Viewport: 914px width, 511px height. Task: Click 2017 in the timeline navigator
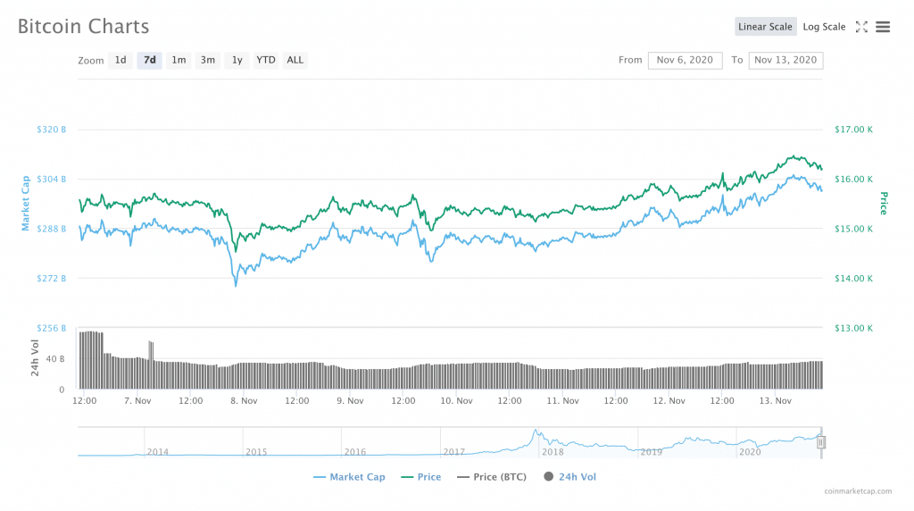[453, 452]
